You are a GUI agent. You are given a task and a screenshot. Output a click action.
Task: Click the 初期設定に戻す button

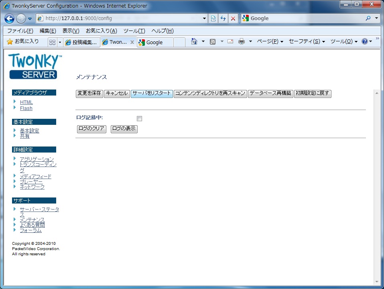click(313, 94)
